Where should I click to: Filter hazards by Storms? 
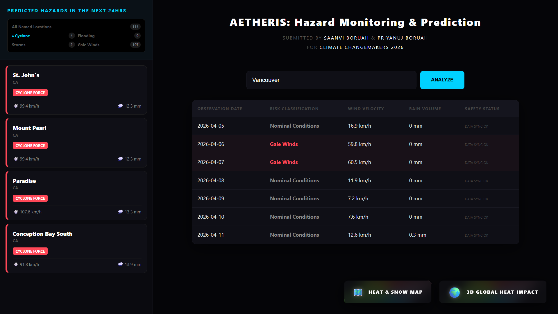(x=19, y=45)
